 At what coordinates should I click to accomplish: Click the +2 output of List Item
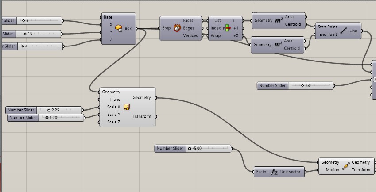(x=236, y=35)
